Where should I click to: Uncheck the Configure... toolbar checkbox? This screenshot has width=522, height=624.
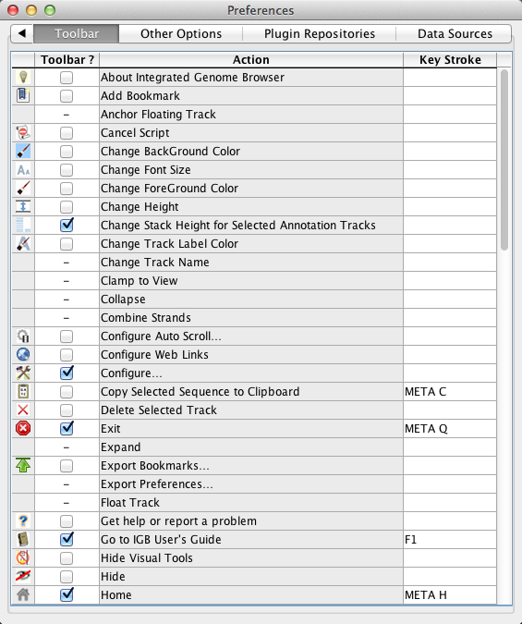pos(67,373)
